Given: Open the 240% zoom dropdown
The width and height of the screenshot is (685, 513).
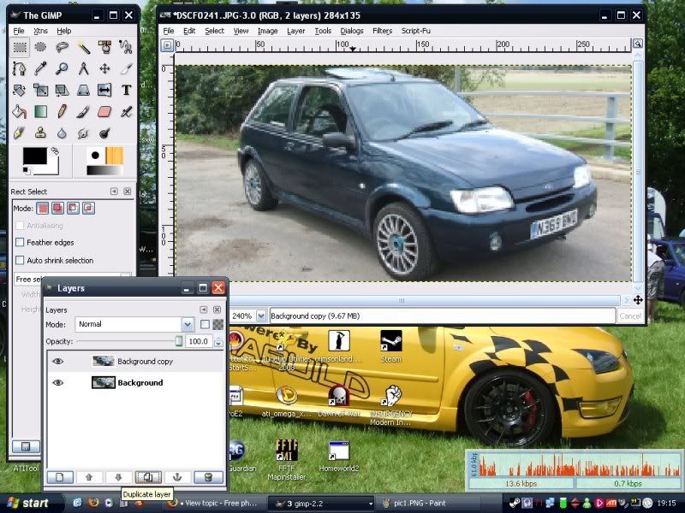Looking at the screenshot, I should (x=261, y=315).
